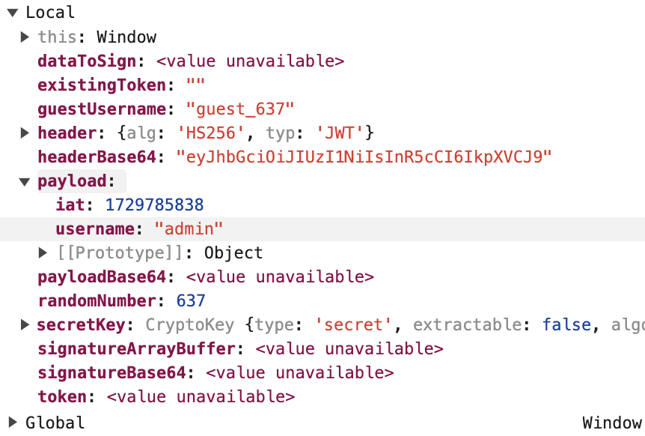Click the username value "admin"
Screen dimensions: 645x436
coord(189,229)
